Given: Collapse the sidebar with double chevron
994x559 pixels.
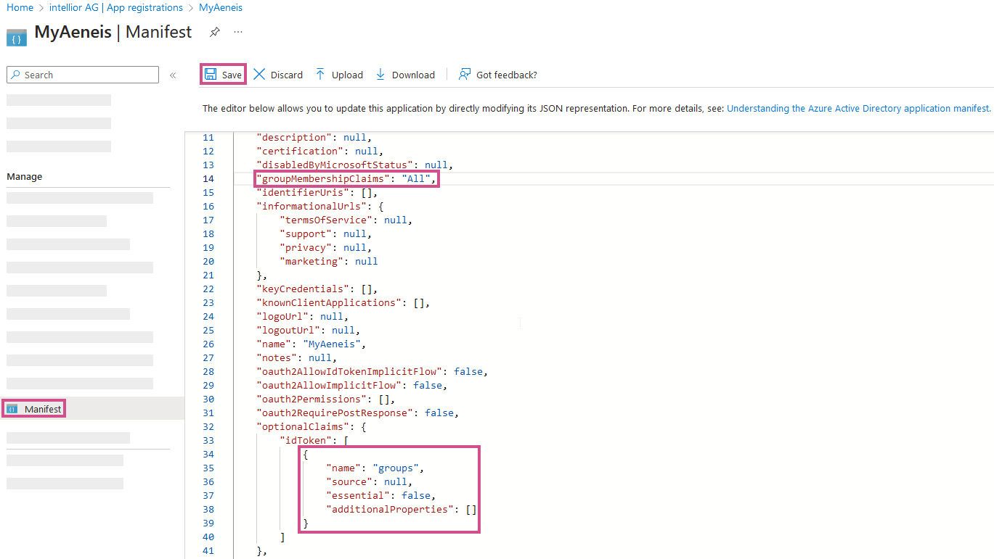Looking at the screenshot, I should [x=173, y=75].
